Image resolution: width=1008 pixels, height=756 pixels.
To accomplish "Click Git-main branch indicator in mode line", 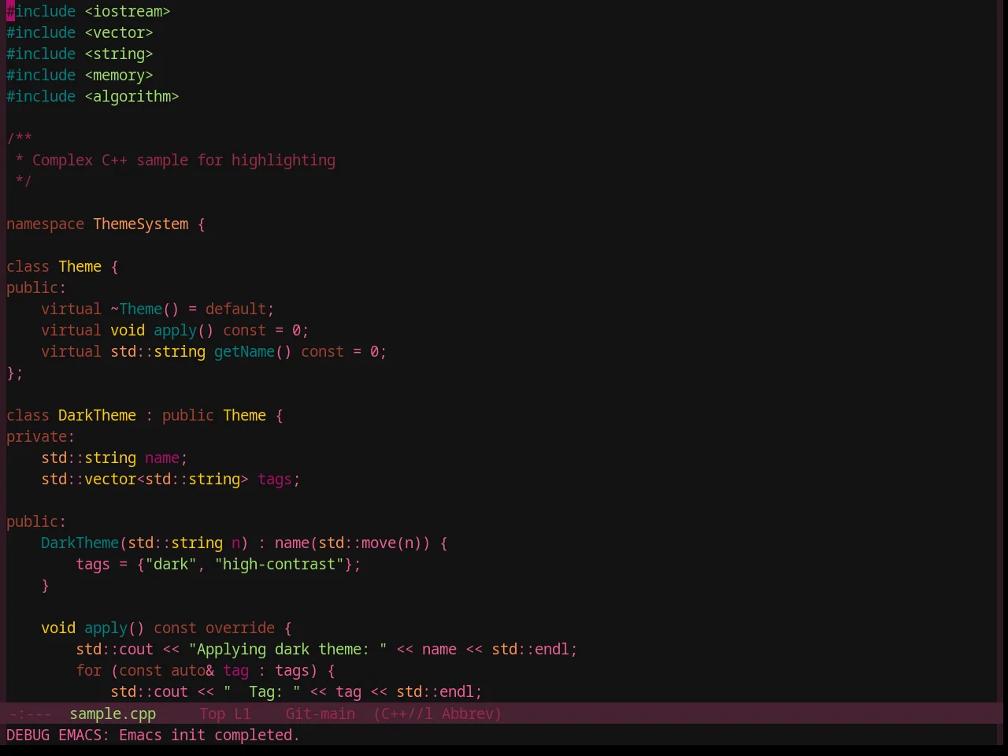I will pos(321,714).
